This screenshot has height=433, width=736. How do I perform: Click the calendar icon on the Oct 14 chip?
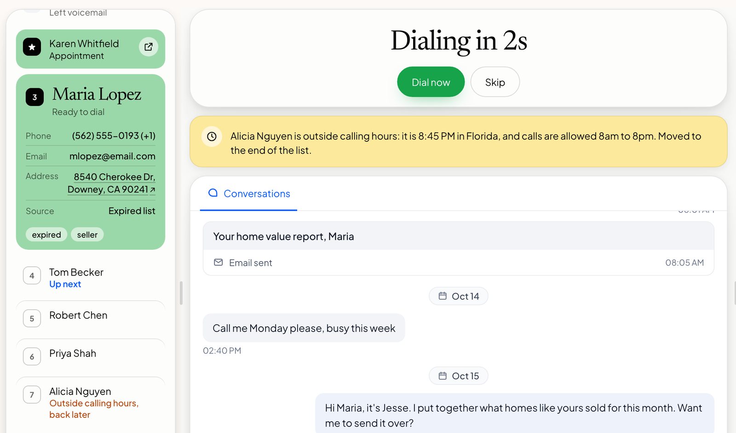(443, 296)
